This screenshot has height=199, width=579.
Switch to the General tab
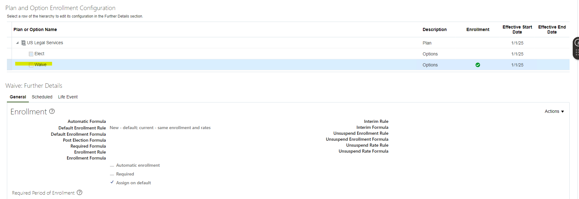tap(18, 97)
